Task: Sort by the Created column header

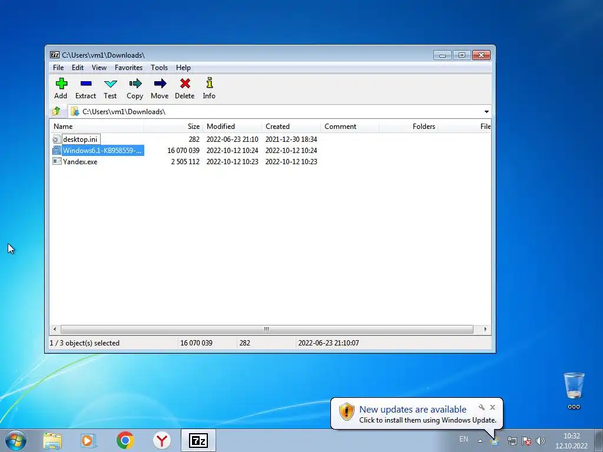Action: tap(291, 127)
